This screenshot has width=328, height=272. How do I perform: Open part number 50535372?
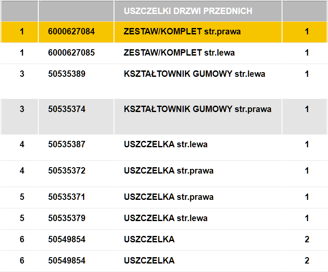coord(67,171)
